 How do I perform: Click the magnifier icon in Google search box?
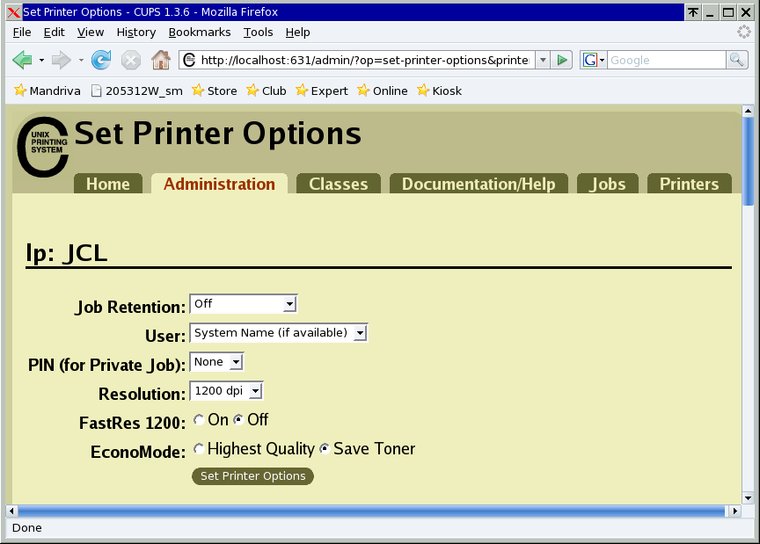click(737, 60)
